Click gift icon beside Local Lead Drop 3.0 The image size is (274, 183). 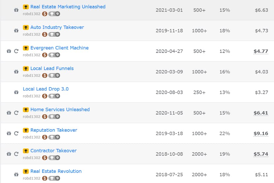coord(16,92)
